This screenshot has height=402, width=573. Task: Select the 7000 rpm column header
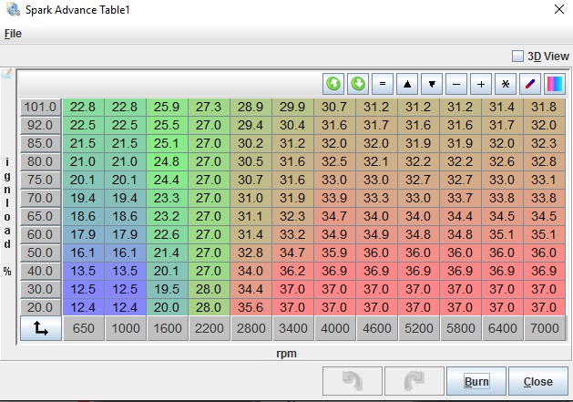coord(545,328)
